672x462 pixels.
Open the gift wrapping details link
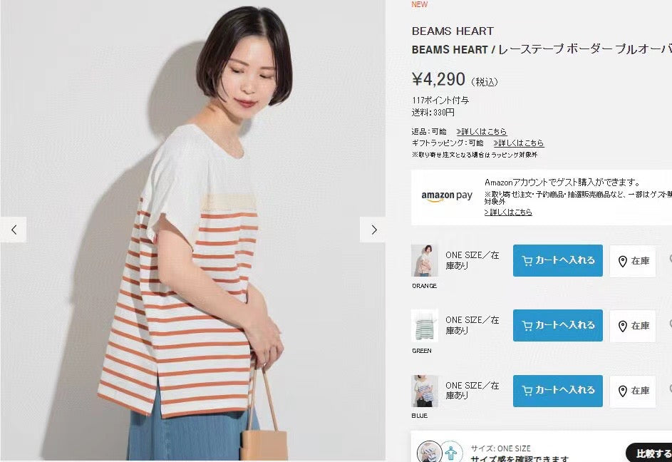(518, 143)
